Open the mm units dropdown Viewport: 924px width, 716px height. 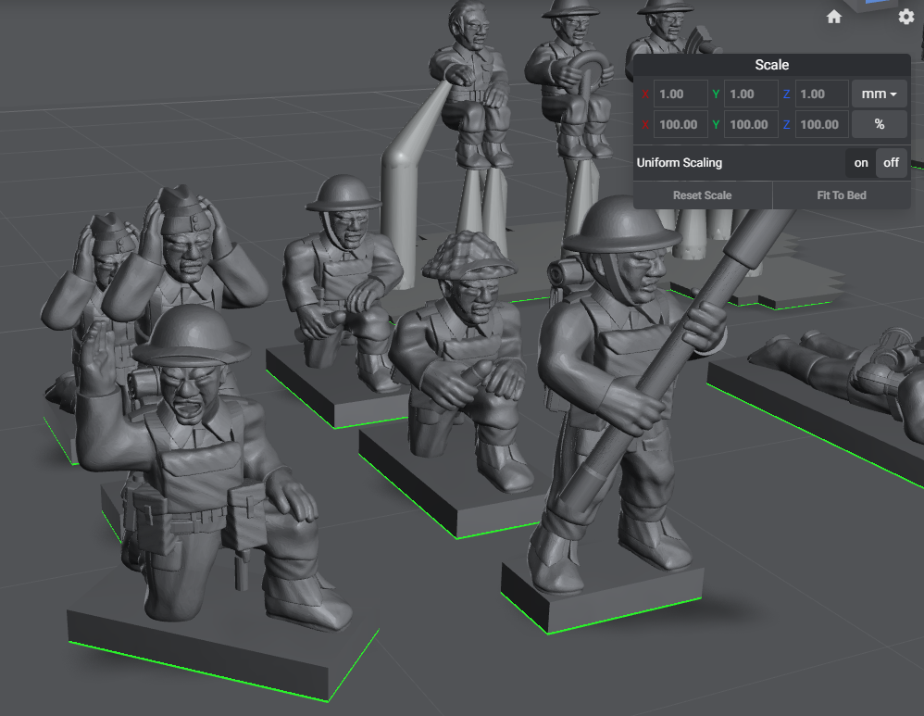[x=878, y=93]
